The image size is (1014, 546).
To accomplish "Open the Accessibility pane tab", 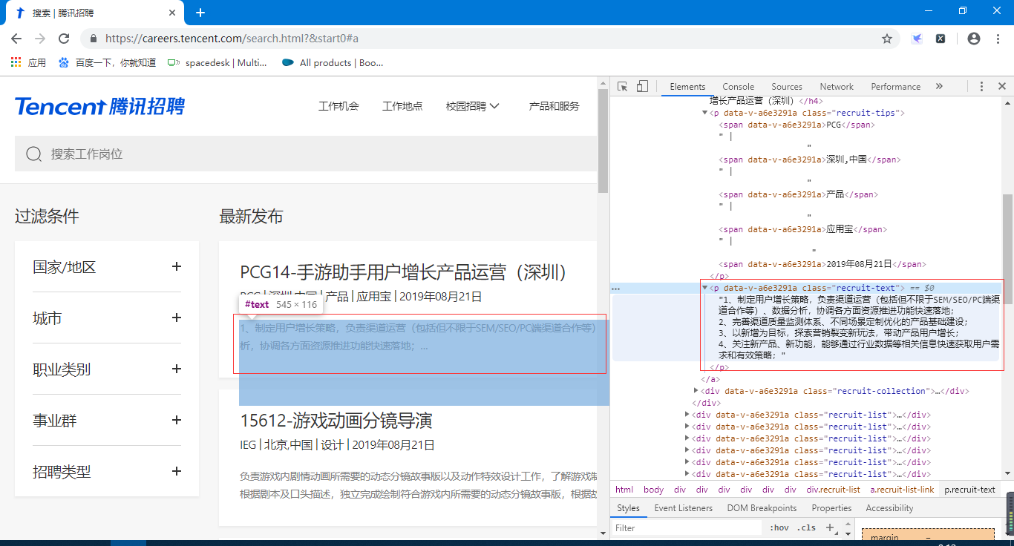I will 889,508.
